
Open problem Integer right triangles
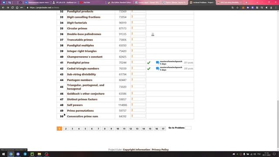pyautogui.click(x=82, y=51)
